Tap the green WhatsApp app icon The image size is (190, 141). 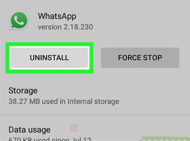[x=19, y=21]
